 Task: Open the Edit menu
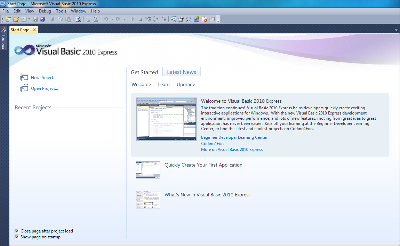17,11
